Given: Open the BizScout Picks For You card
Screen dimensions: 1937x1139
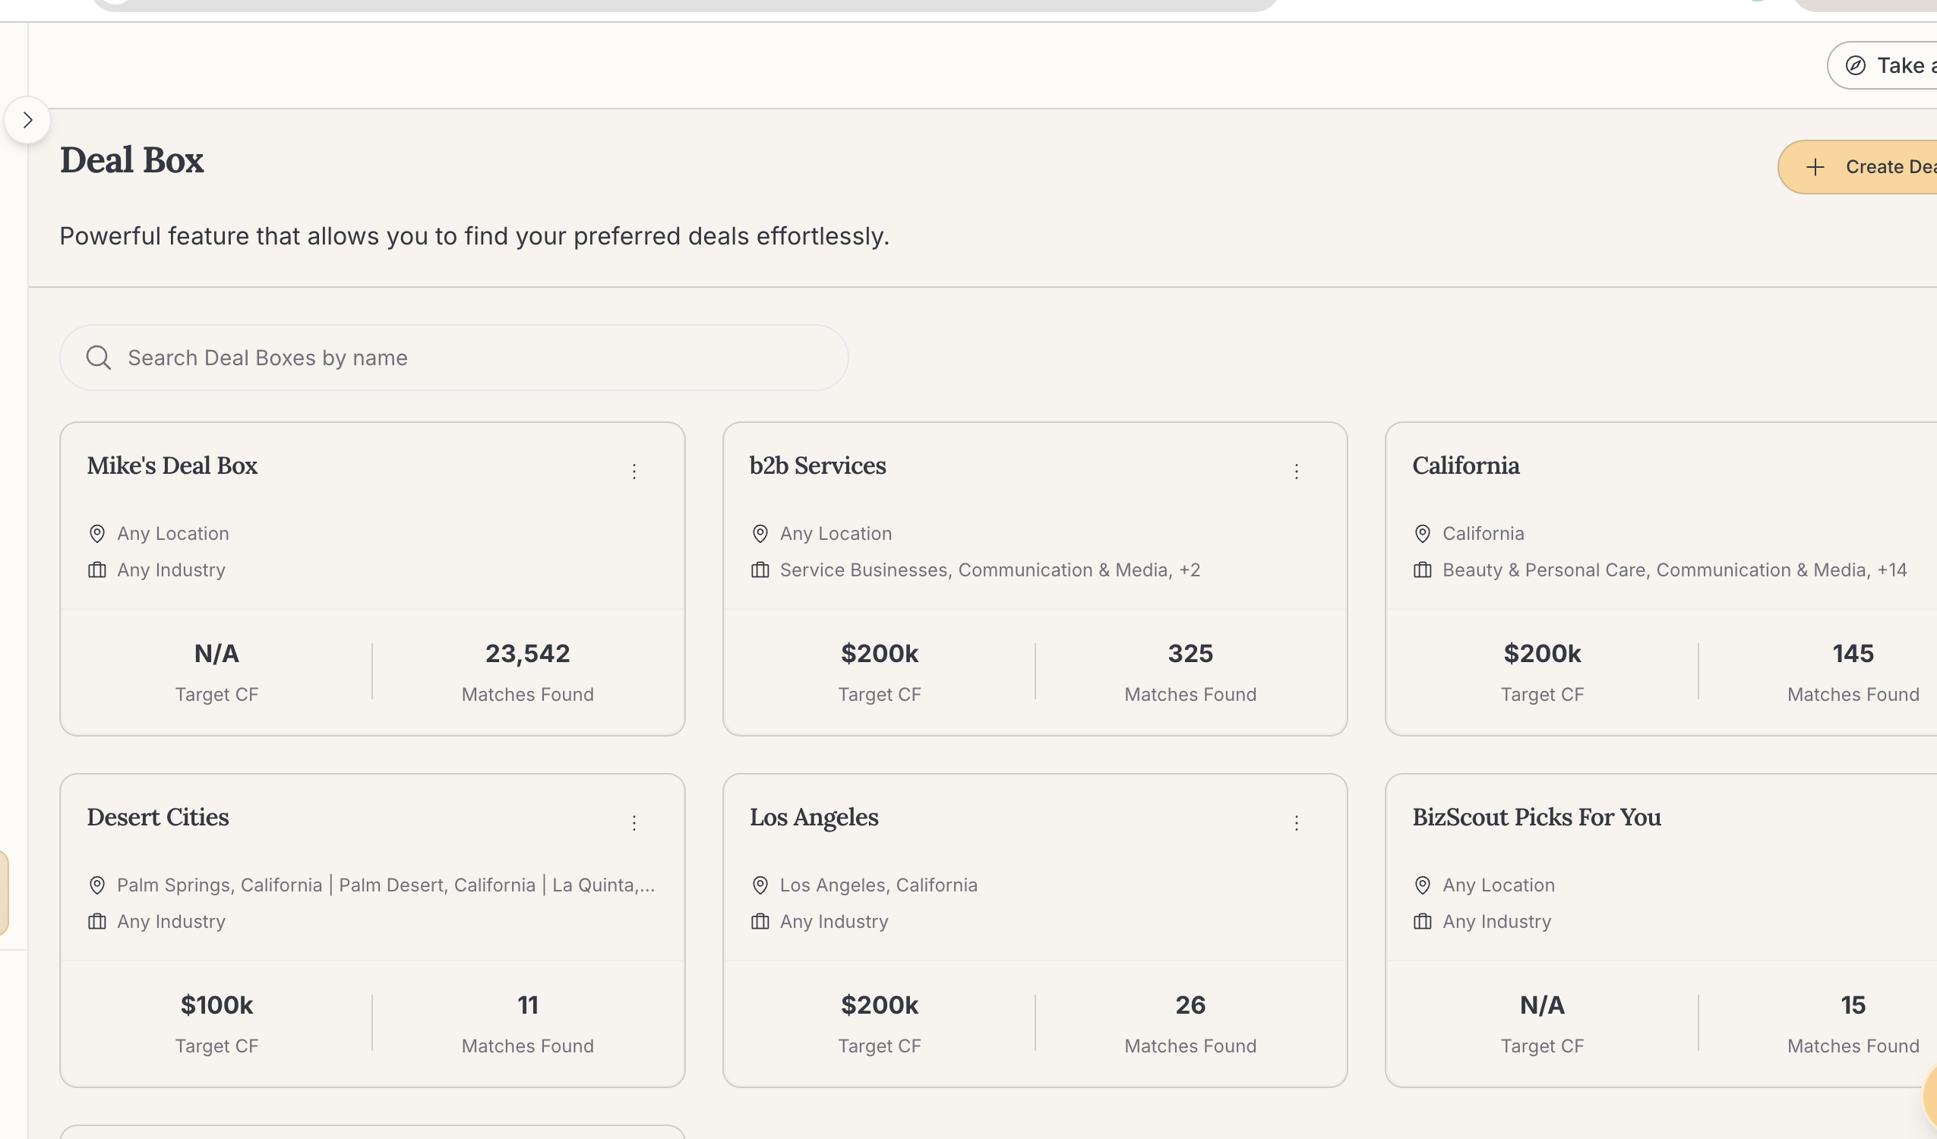Looking at the screenshot, I should pyautogui.click(x=1536, y=817).
